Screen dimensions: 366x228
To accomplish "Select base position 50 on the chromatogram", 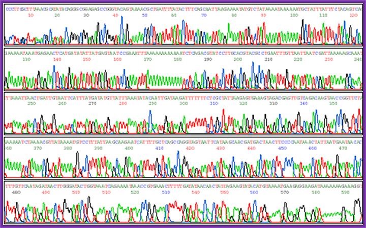I will pos(144,15).
